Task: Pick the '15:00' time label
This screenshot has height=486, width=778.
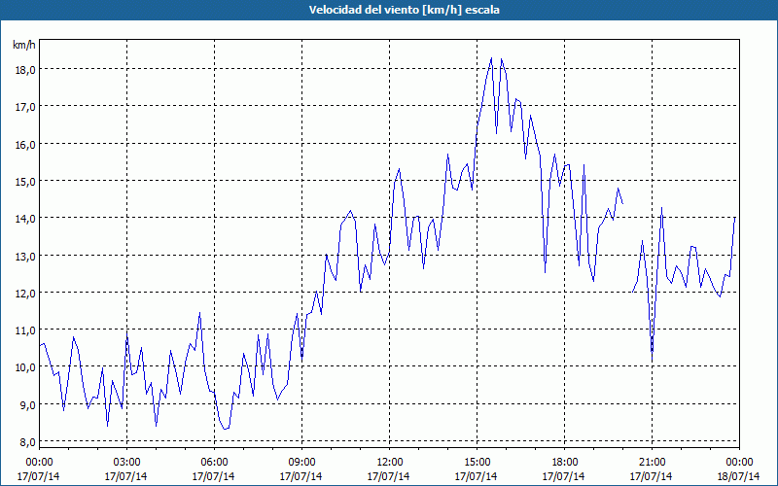Action: pos(477,463)
